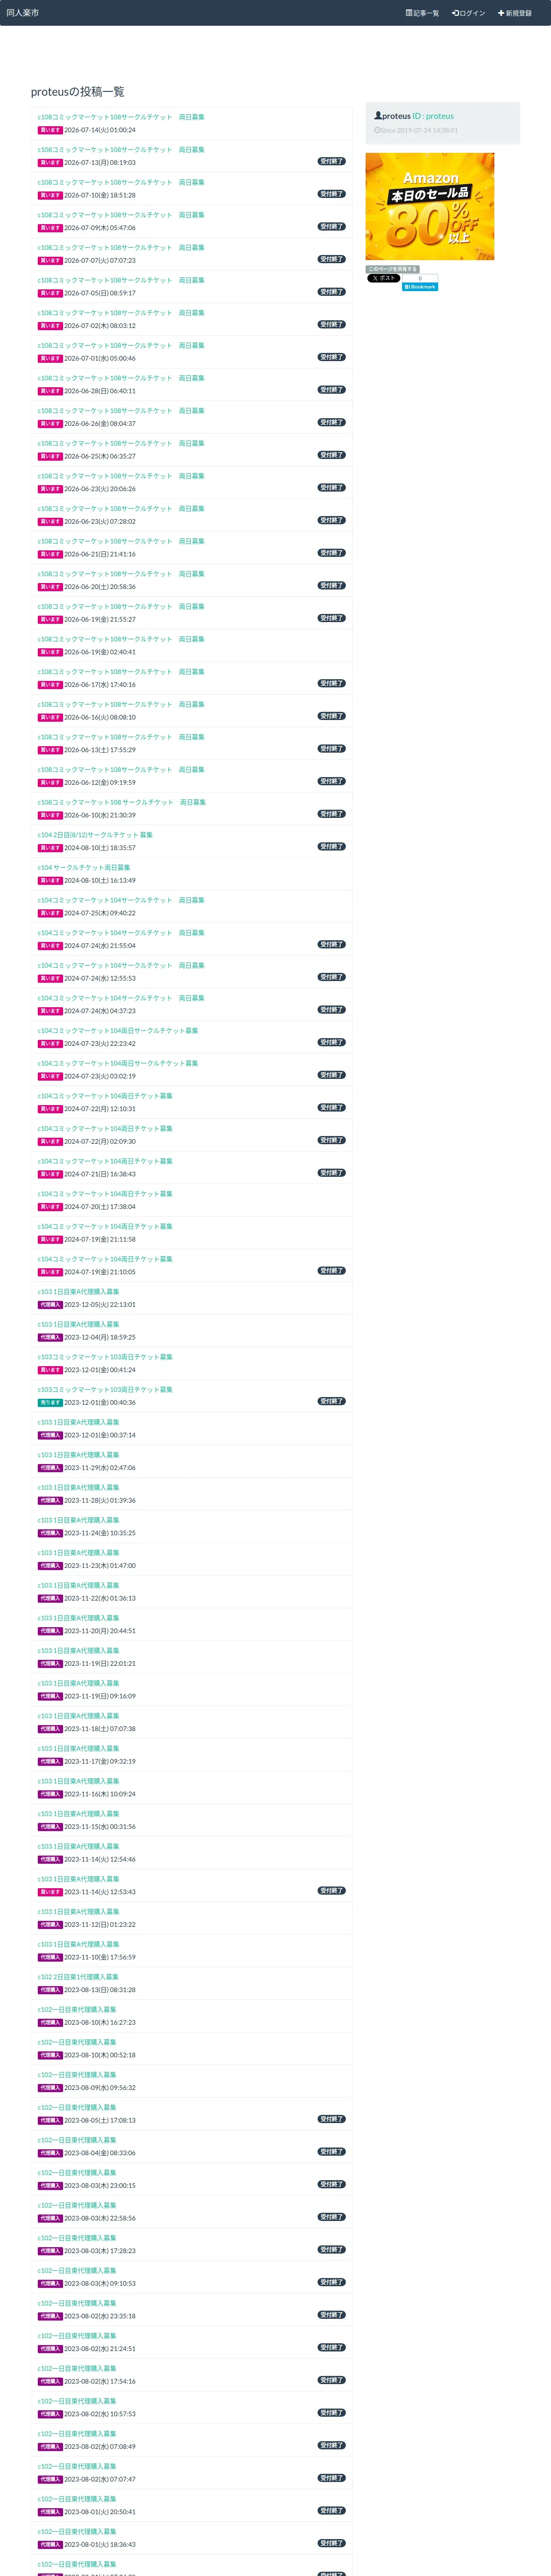551x2576 pixels.
Task: Click 売ります tag on 2023-12-01 post
Action: 50,1402
